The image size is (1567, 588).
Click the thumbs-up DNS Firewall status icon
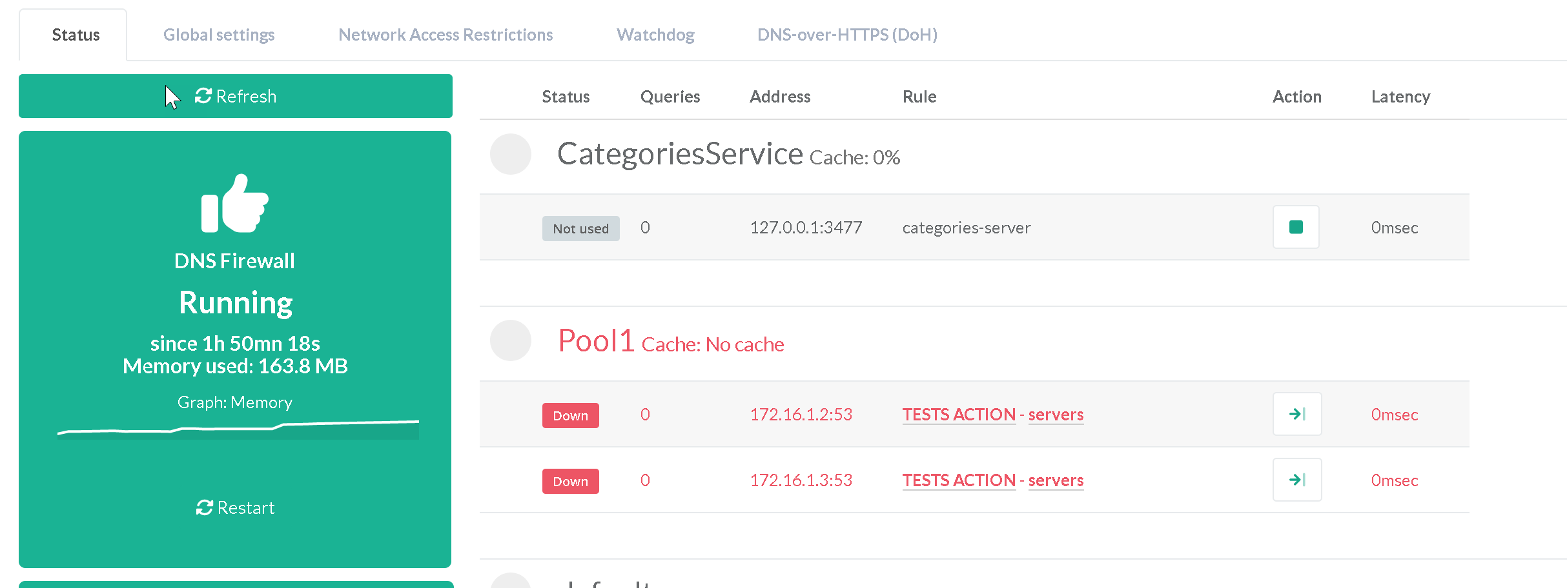coord(234,204)
